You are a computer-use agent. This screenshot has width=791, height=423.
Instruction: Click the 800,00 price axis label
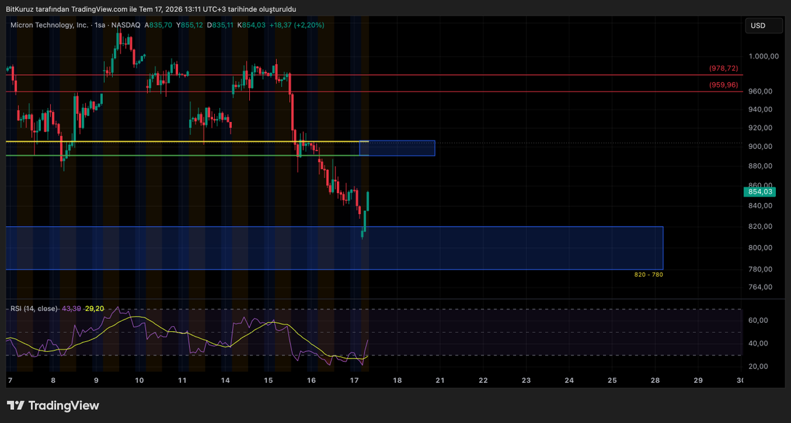(759, 248)
